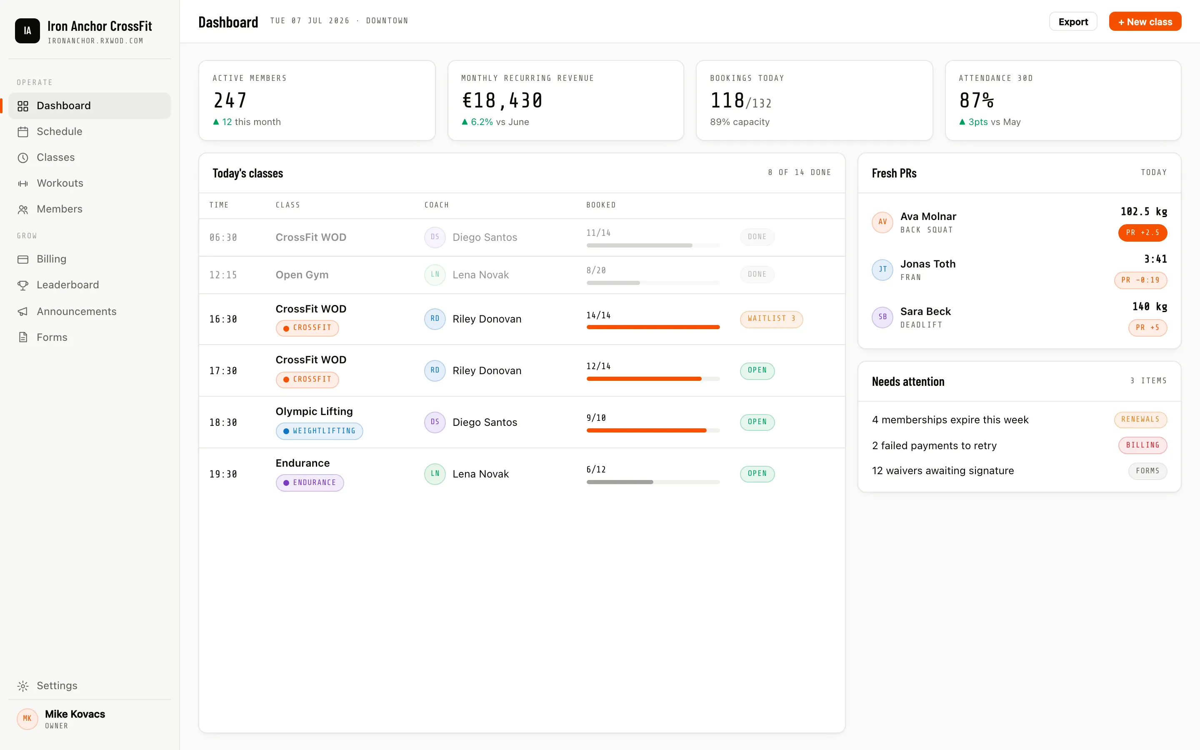This screenshot has width=1200, height=750.
Task: Open the Forms menu item
Action: point(90,337)
